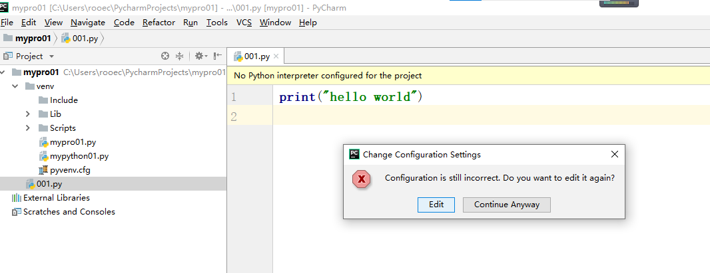Viewport: 710px width, 273px height.
Task: Open the Navigate menu
Action: tap(88, 23)
